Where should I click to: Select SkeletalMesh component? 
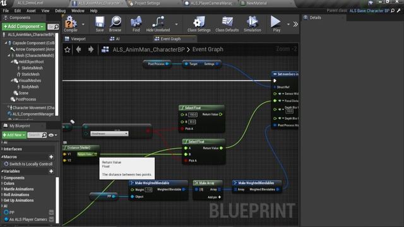[32, 68]
